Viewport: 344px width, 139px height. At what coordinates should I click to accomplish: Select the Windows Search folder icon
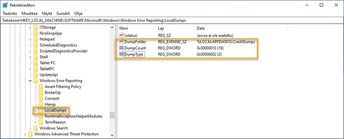[x=36, y=128]
